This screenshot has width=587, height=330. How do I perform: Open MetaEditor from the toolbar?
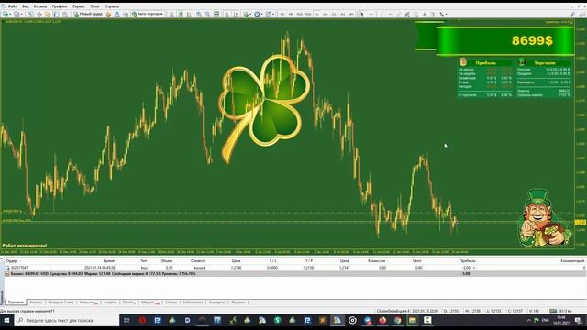click(x=108, y=14)
